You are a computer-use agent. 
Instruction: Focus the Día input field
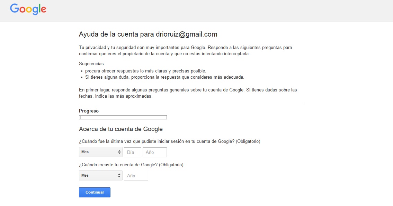tap(133, 152)
